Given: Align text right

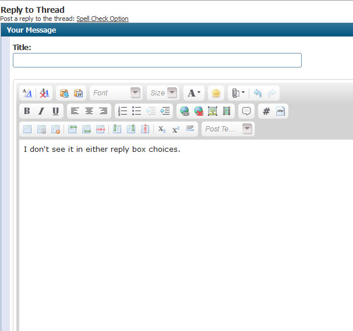Looking at the screenshot, I should [103, 111].
